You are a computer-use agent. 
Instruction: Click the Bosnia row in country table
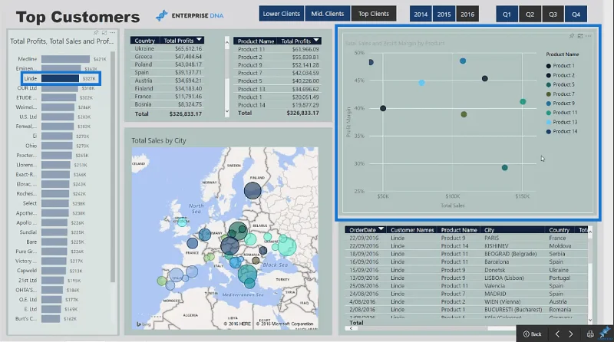(x=168, y=104)
